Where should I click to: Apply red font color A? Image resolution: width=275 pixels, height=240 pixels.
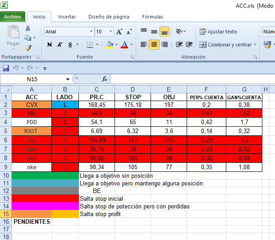(x=124, y=45)
